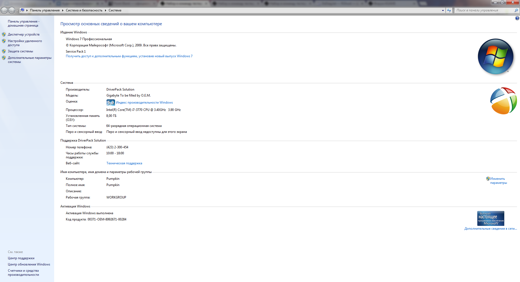Image resolution: width=520 pixels, height=282 pixels.
Task: Open address bar history dropdown
Action: point(443,10)
